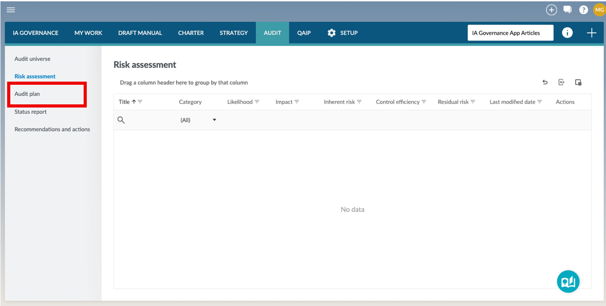
Task: Open the Inherent risk column filter icon
Action: pyautogui.click(x=359, y=102)
